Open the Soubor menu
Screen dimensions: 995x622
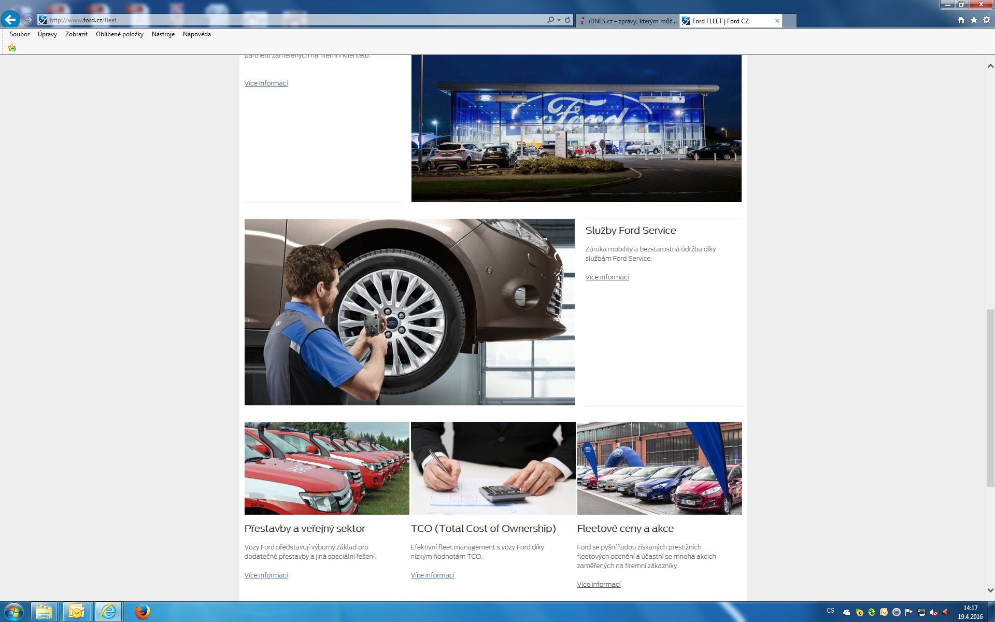[x=20, y=34]
